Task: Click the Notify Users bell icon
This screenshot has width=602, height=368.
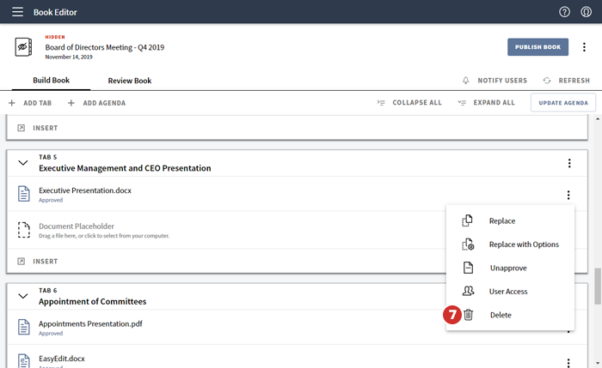Action: pos(466,81)
